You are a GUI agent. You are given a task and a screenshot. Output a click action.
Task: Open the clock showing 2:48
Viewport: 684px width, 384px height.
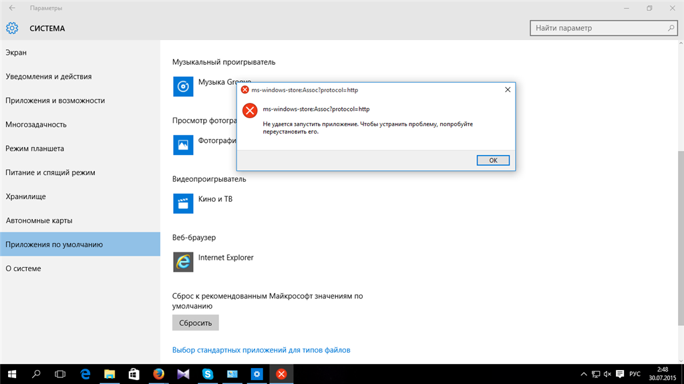click(662, 374)
